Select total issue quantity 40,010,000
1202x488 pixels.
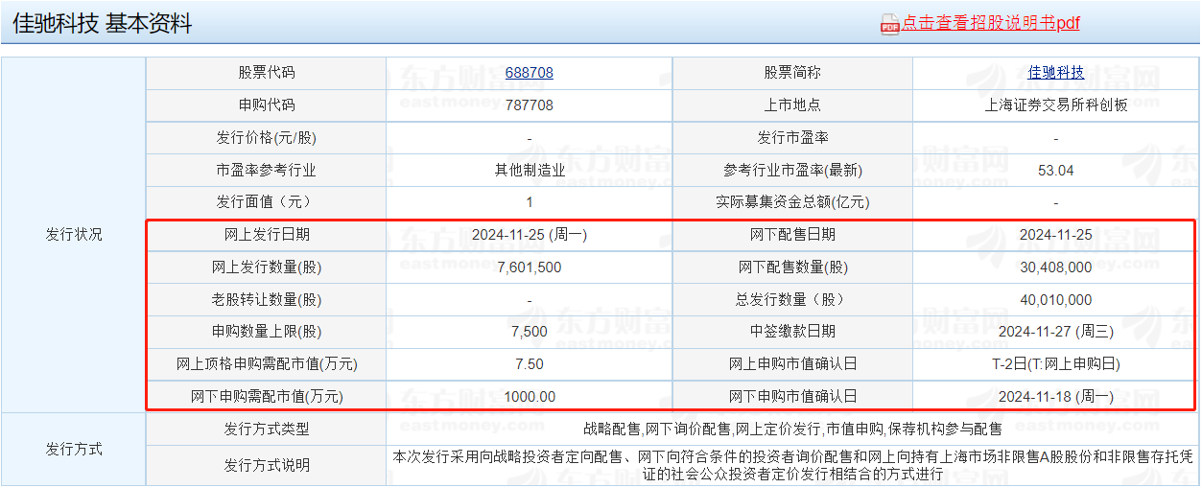(1056, 300)
